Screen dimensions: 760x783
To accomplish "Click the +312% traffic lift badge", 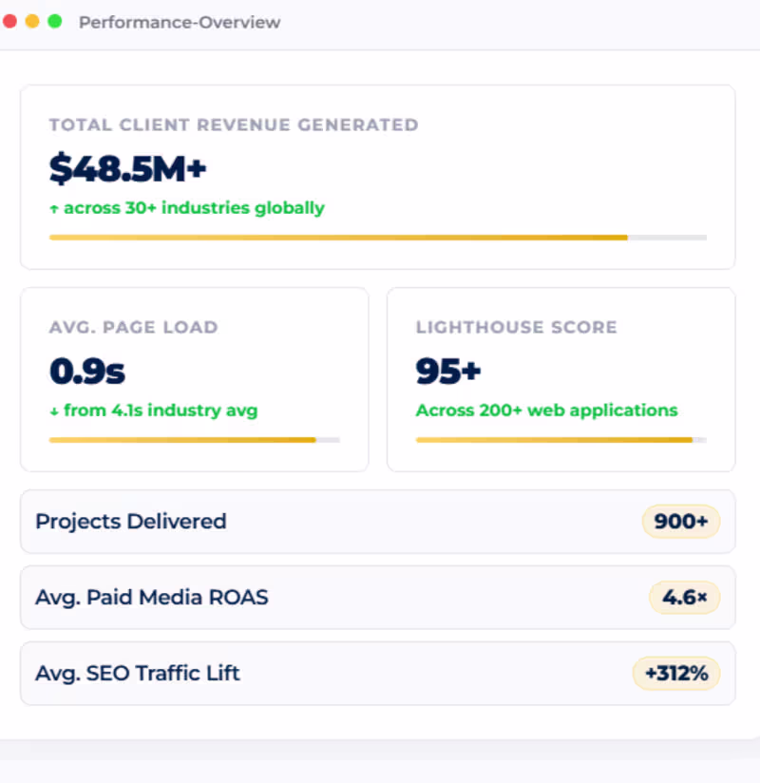I will (676, 673).
